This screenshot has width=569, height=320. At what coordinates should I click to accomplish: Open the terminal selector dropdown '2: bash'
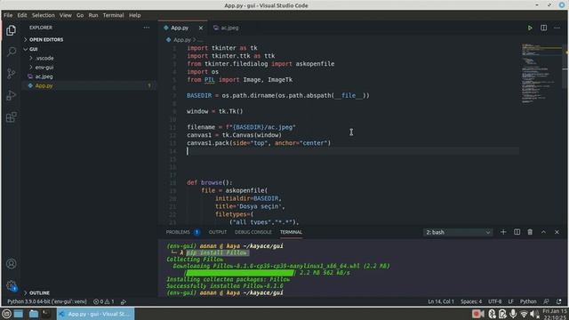(x=458, y=232)
